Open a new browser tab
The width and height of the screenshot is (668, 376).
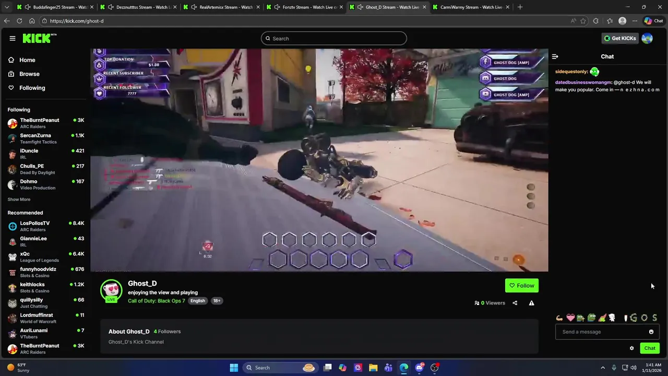tap(520, 7)
